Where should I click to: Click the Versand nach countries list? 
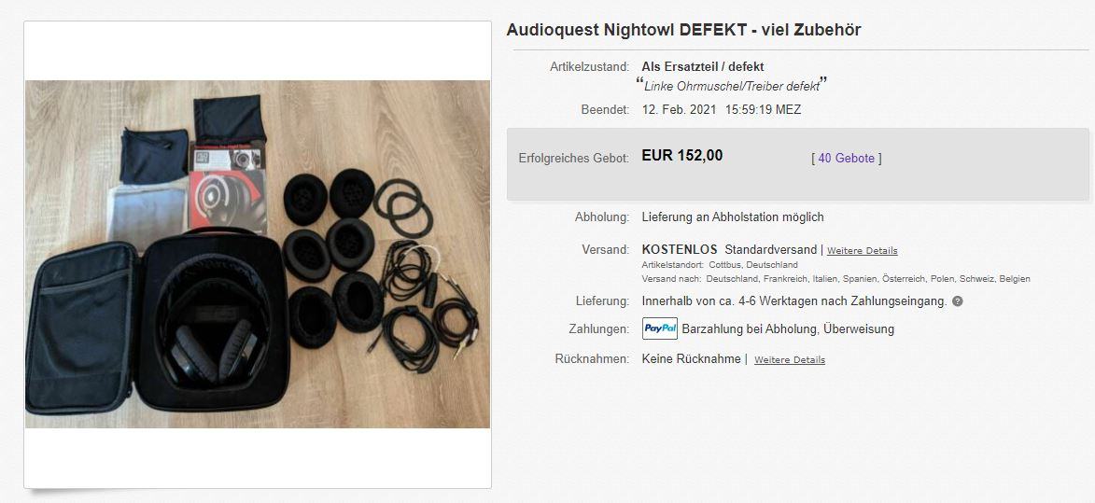coord(868,279)
